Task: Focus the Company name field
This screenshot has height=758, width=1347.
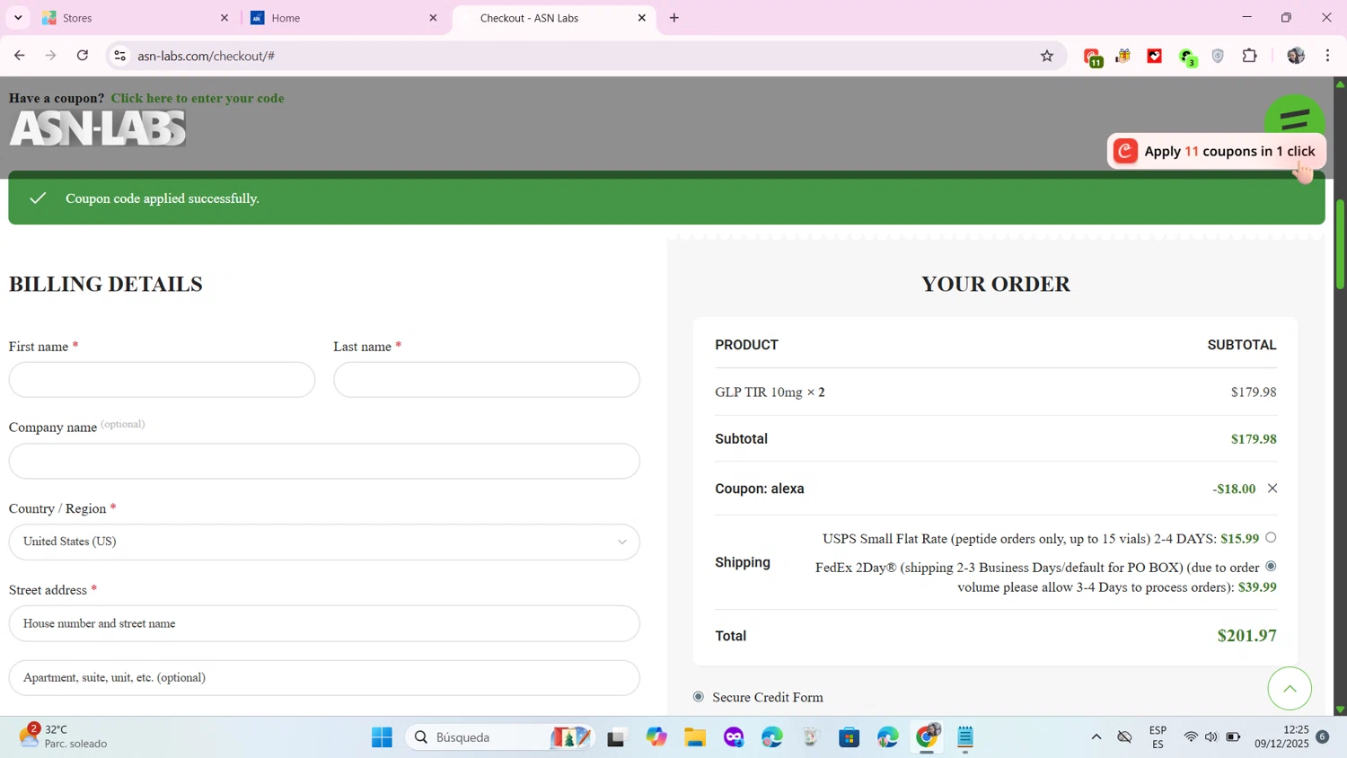Action: pyautogui.click(x=324, y=461)
